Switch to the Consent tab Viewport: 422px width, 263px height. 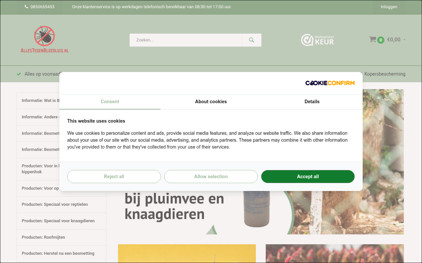click(110, 102)
